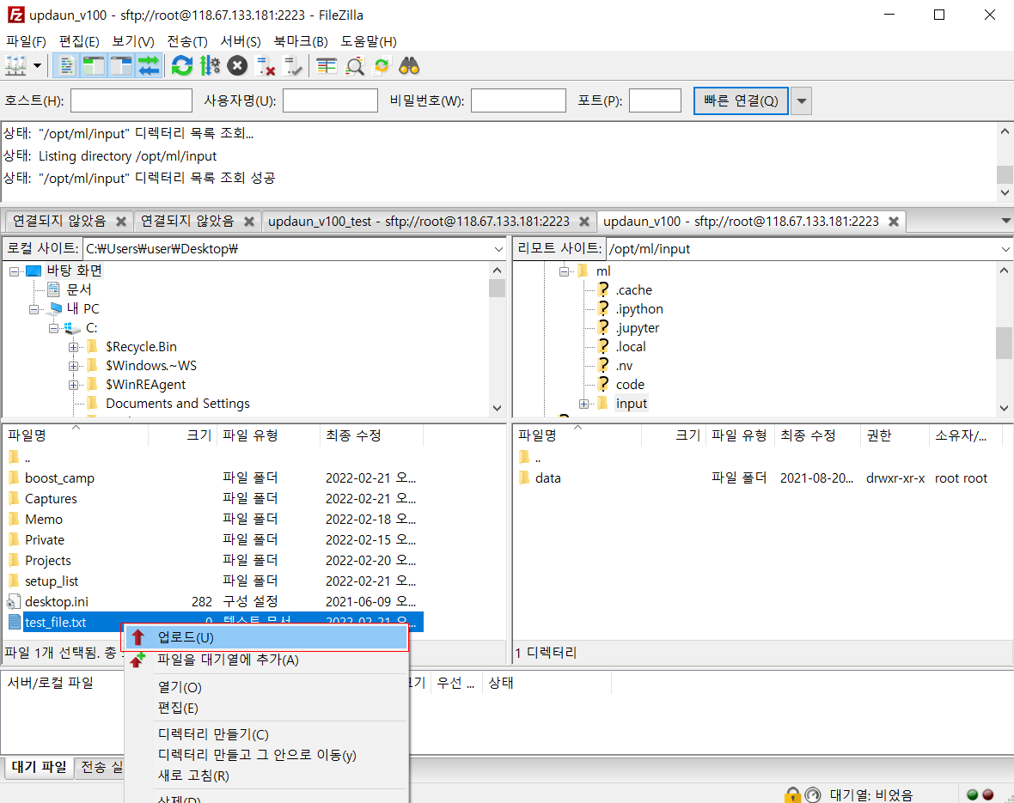Collapse the C: drive tree node
This screenshot has height=803, width=1014.
coord(53,328)
